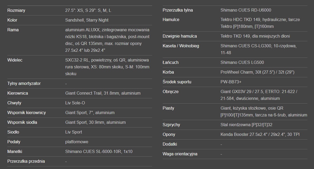Select the Waga orientacyjna label
Viewport: 314px width, 169px height.
tap(180, 154)
